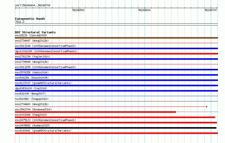Click the right arrow end of ruler
The image size is (225, 143).
[217, 8]
